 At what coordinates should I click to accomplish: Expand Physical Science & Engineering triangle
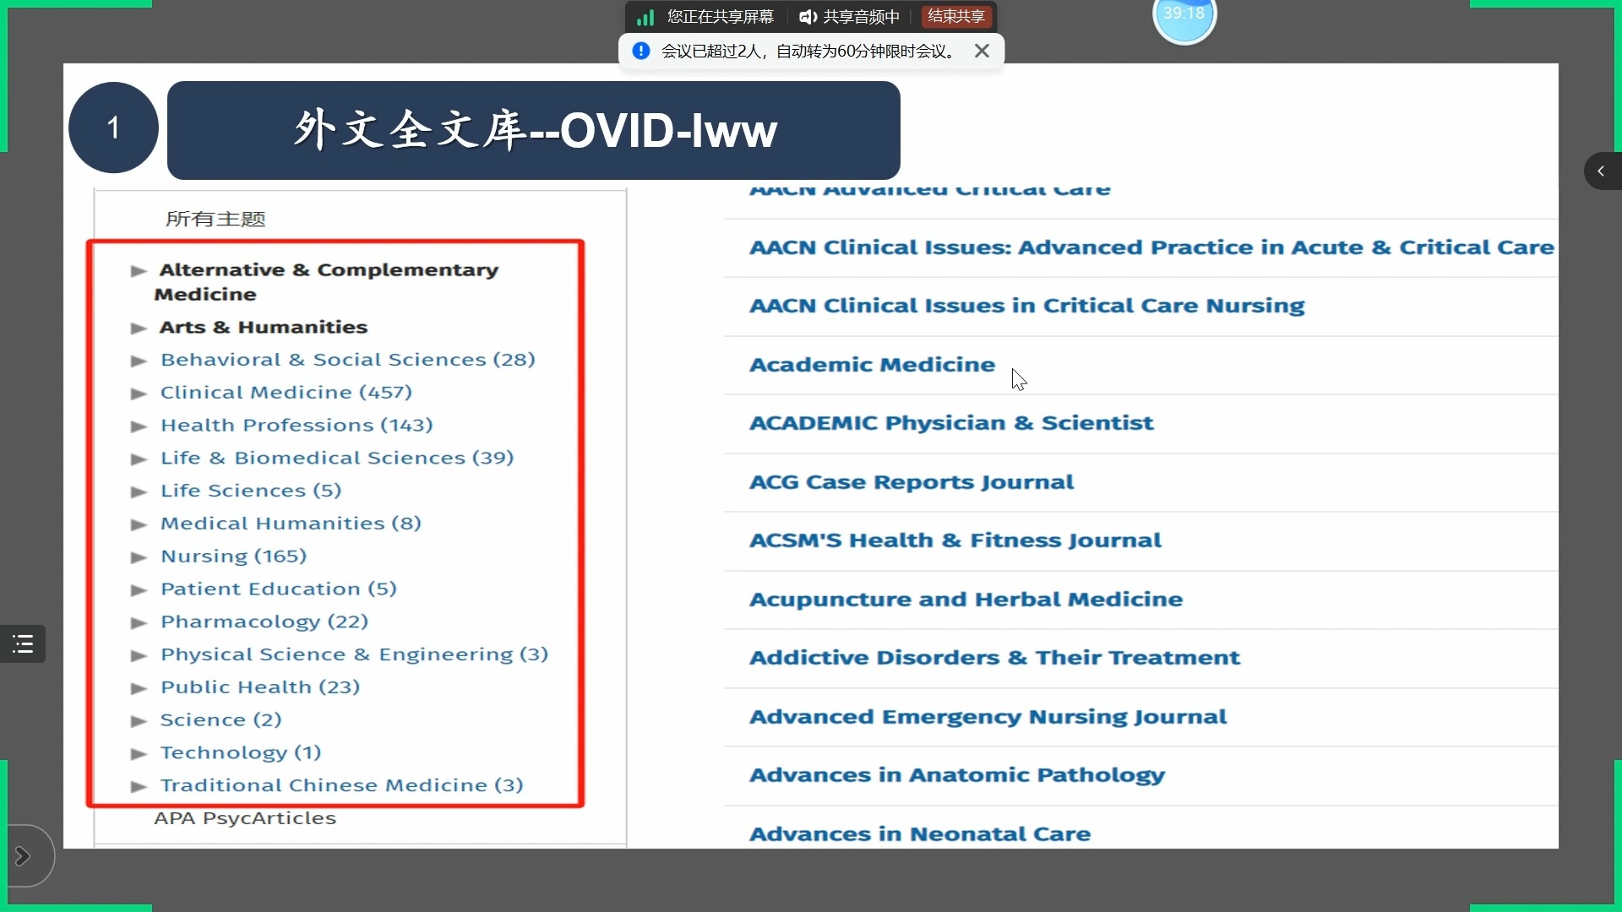pos(139,656)
